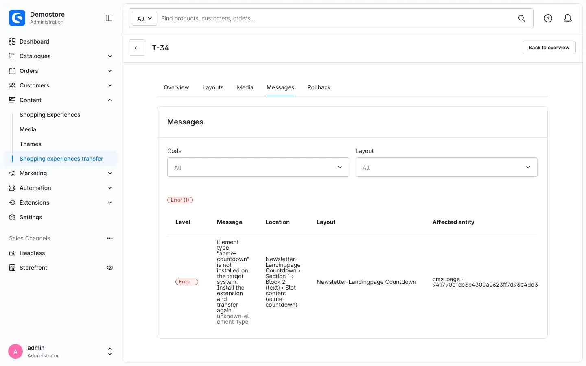
Task: Click the Customers people icon
Action: (x=12, y=85)
